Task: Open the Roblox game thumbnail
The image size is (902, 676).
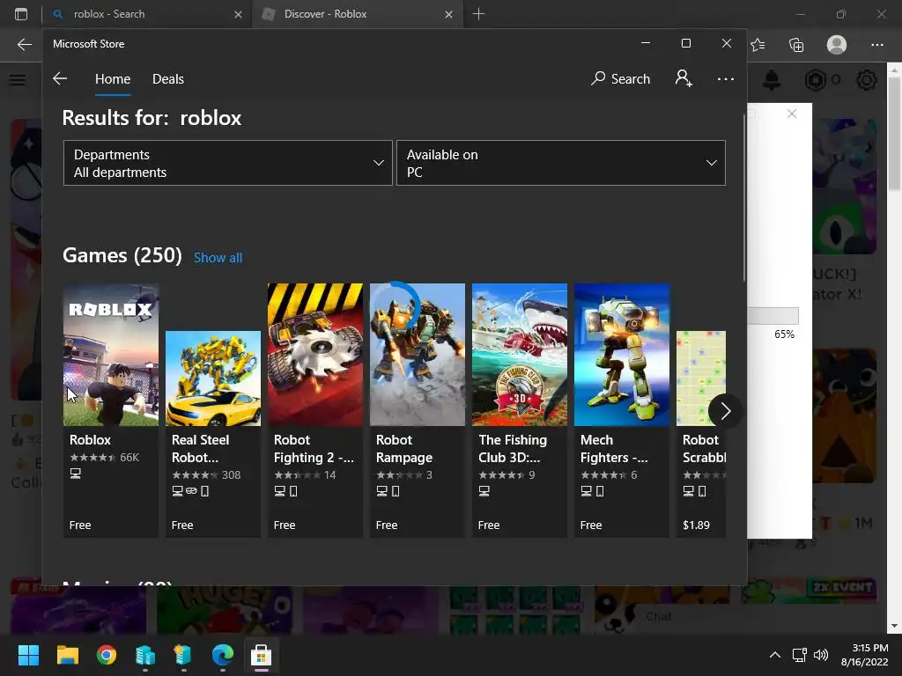Action: (110, 355)
